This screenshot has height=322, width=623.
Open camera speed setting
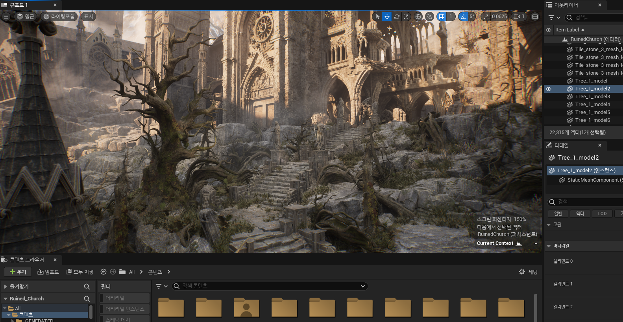click(519, 17)
